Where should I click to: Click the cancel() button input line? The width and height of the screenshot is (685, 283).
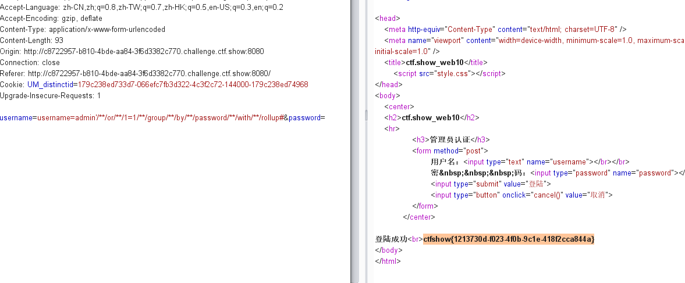pos(521,195)
